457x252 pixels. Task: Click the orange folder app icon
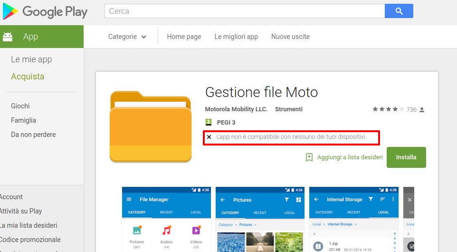(151, 126)
